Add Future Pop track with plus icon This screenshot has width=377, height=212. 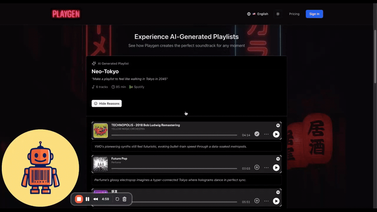coord(257,167)
